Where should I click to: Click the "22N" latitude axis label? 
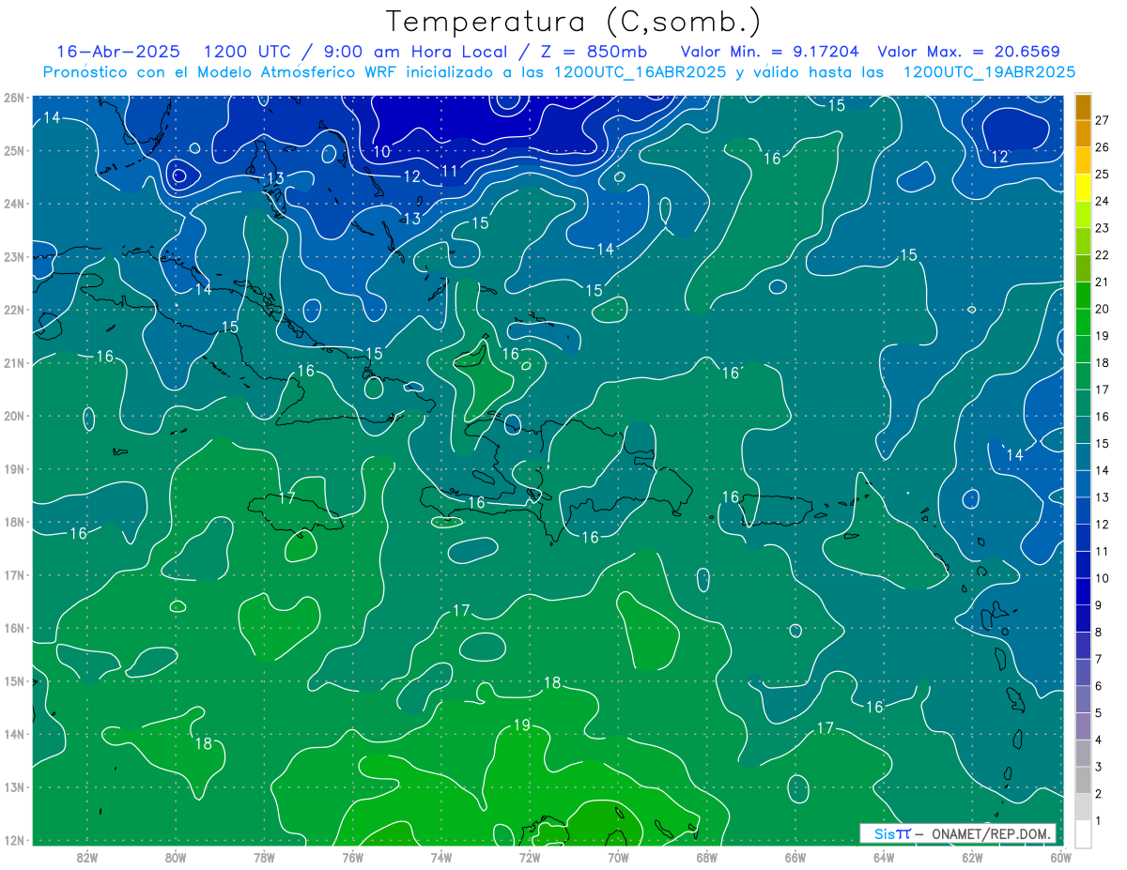click(x=13, y=310)
